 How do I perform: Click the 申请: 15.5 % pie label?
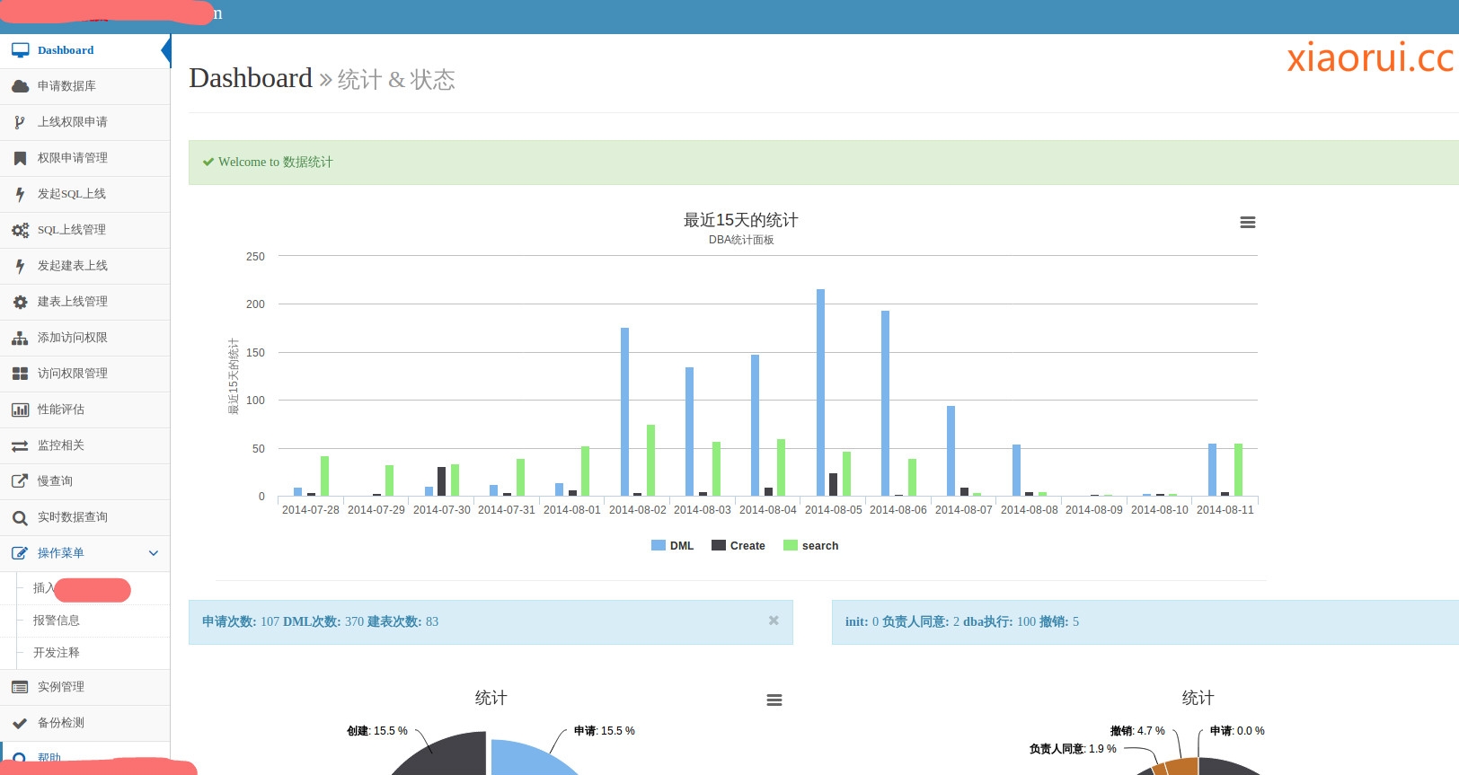point(605,731)
